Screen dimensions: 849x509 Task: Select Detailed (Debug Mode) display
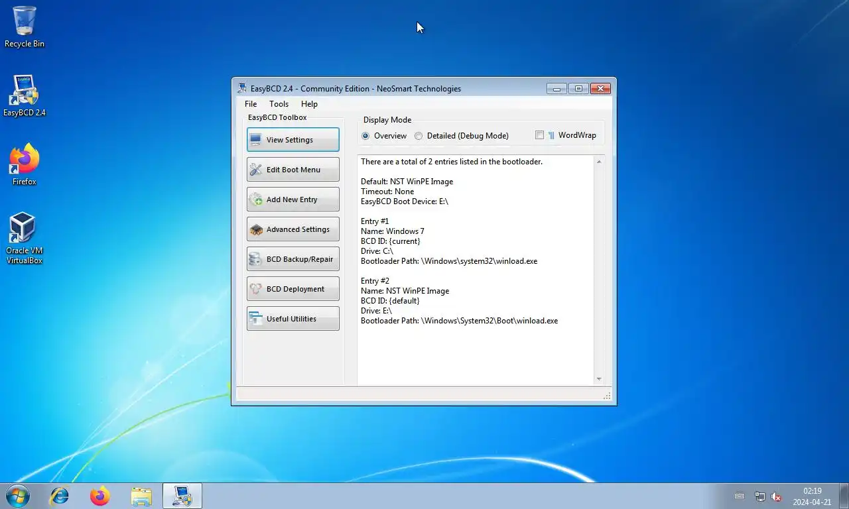(x=462, y=136)
